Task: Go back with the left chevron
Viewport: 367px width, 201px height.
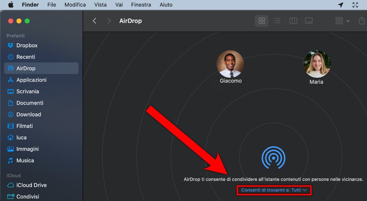Action: tap(95, 21)
